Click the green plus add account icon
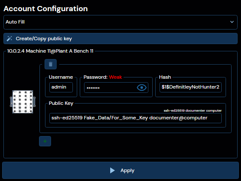This screenshot has width=241, height=181. (45, 141)
